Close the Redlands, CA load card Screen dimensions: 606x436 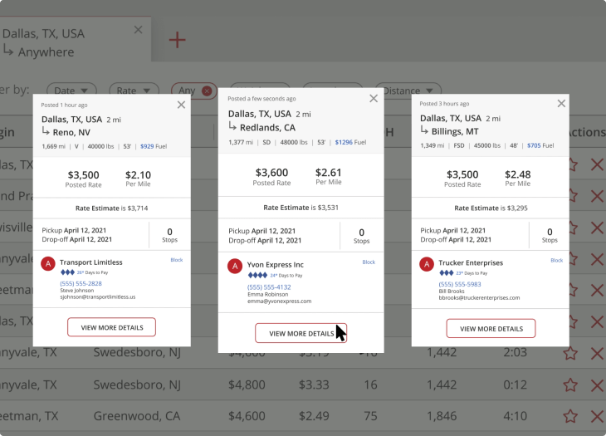coord(374,99)
